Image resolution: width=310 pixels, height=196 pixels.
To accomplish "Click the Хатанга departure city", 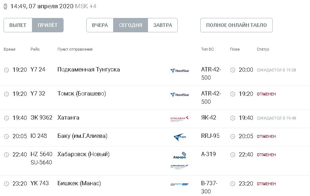I will click(68, 118).
